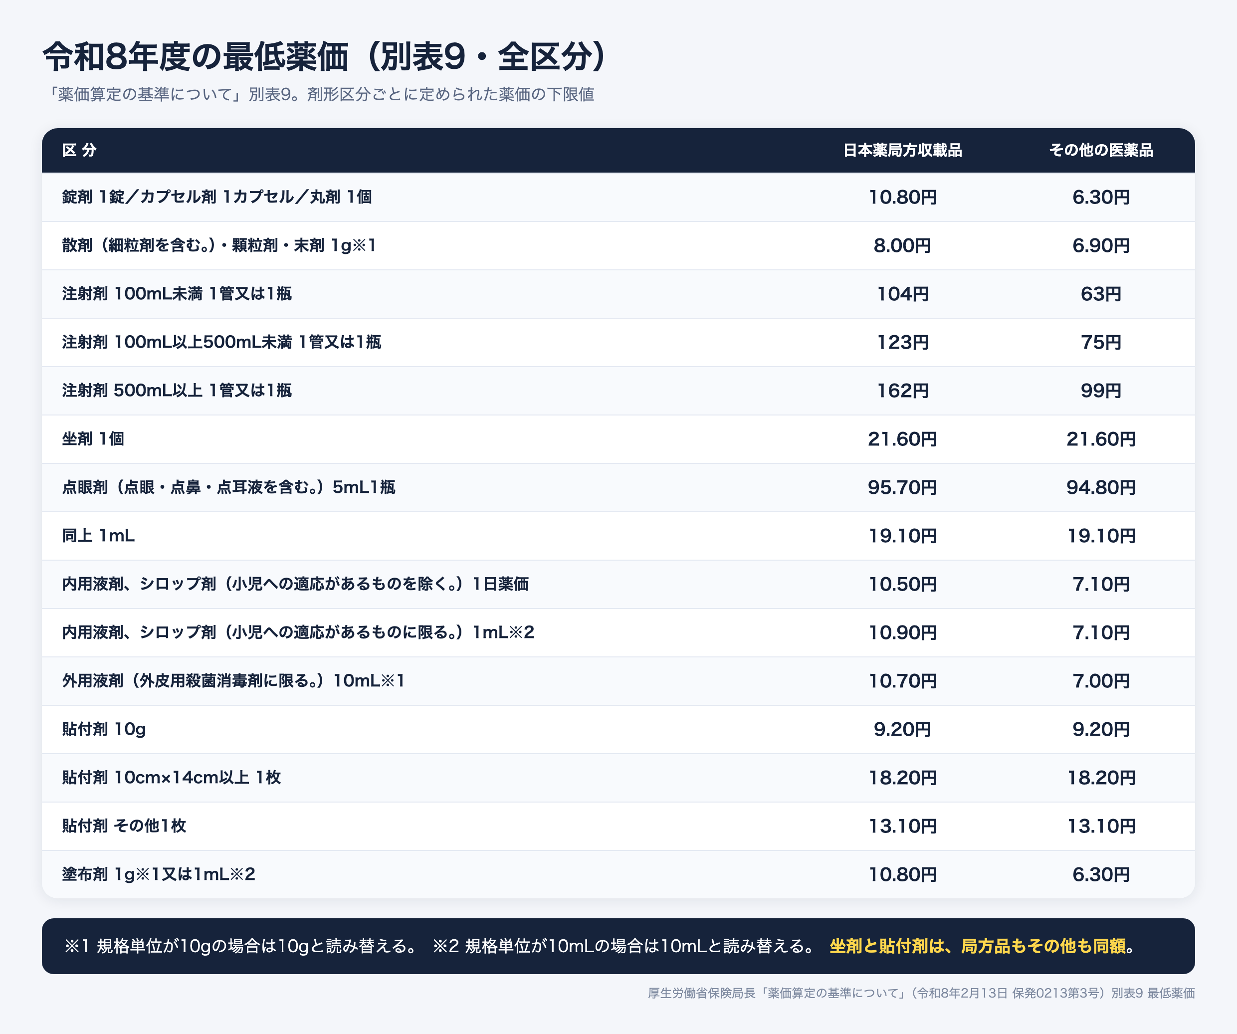This screenshot has width=1237, height=1034.
Task: Click the その他の医薬品 column header
Action: coord(1101,150)
